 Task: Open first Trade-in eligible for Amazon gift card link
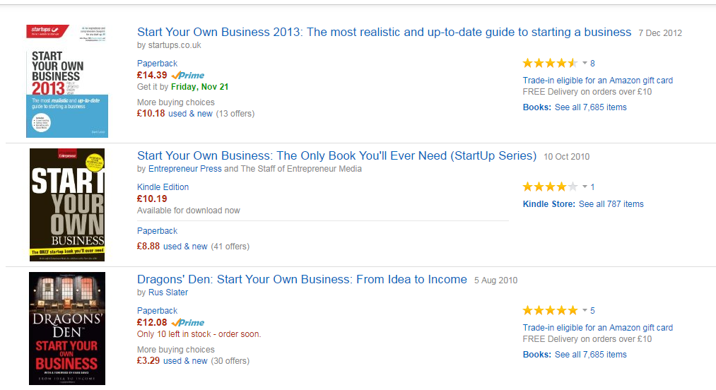598,81
